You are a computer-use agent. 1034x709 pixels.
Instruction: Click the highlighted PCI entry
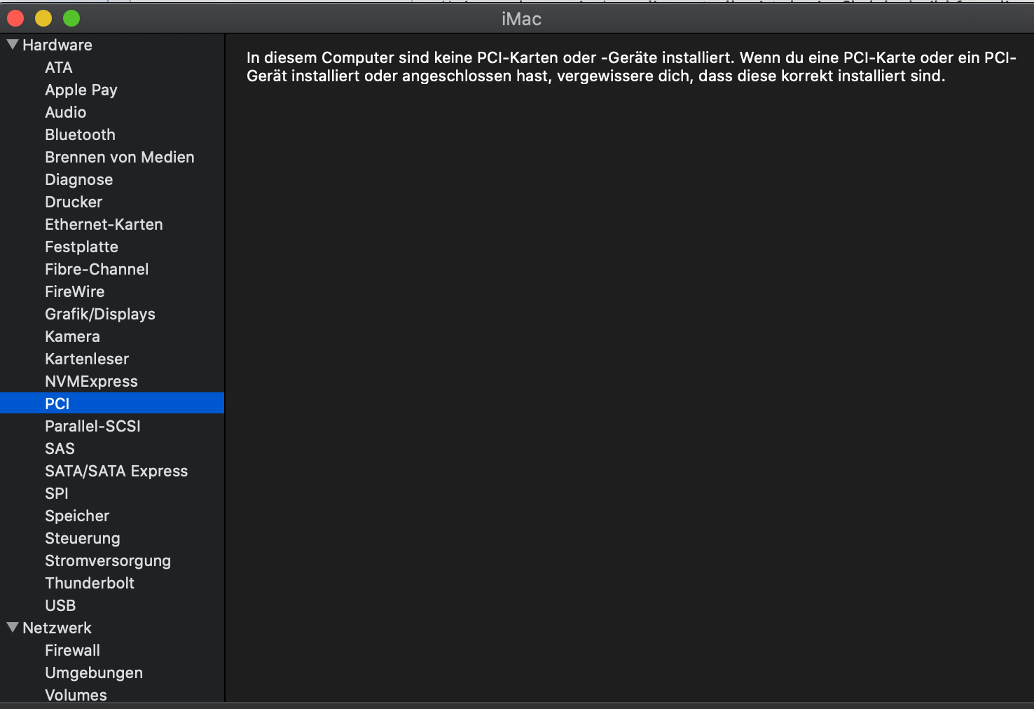pyautogui.click(x=57, y=404)
